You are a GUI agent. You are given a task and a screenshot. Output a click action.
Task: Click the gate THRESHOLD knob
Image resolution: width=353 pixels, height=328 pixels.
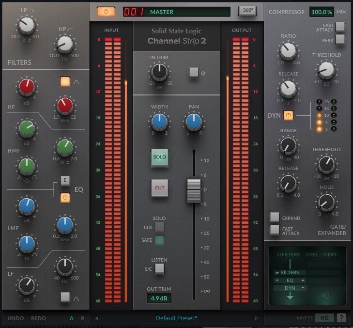pos(326,164)
